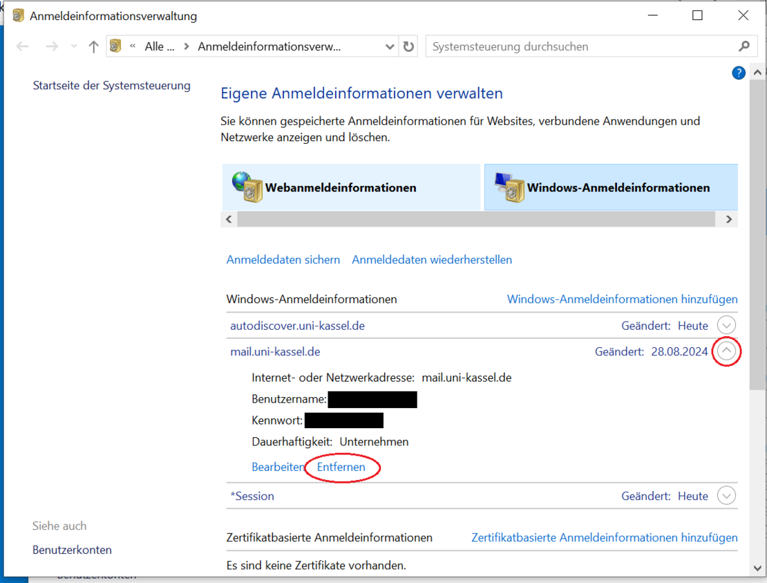Click the blue help question mark icon
Viewport: 767px width, 583px height.
point(739,73)
